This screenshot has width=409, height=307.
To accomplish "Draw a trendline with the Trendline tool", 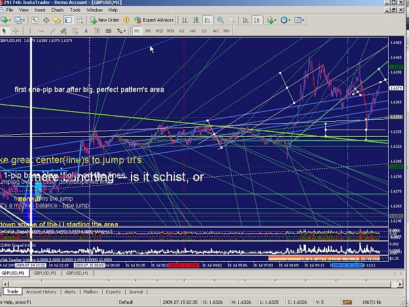I will (x=53, y=31).
